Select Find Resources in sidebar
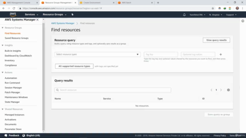 pos(13,33)
